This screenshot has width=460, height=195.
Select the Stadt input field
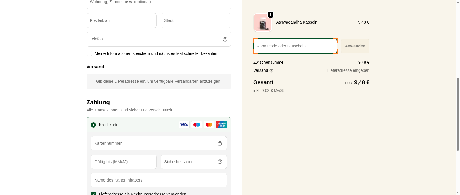pyautogui.click(x=196, y=20)
